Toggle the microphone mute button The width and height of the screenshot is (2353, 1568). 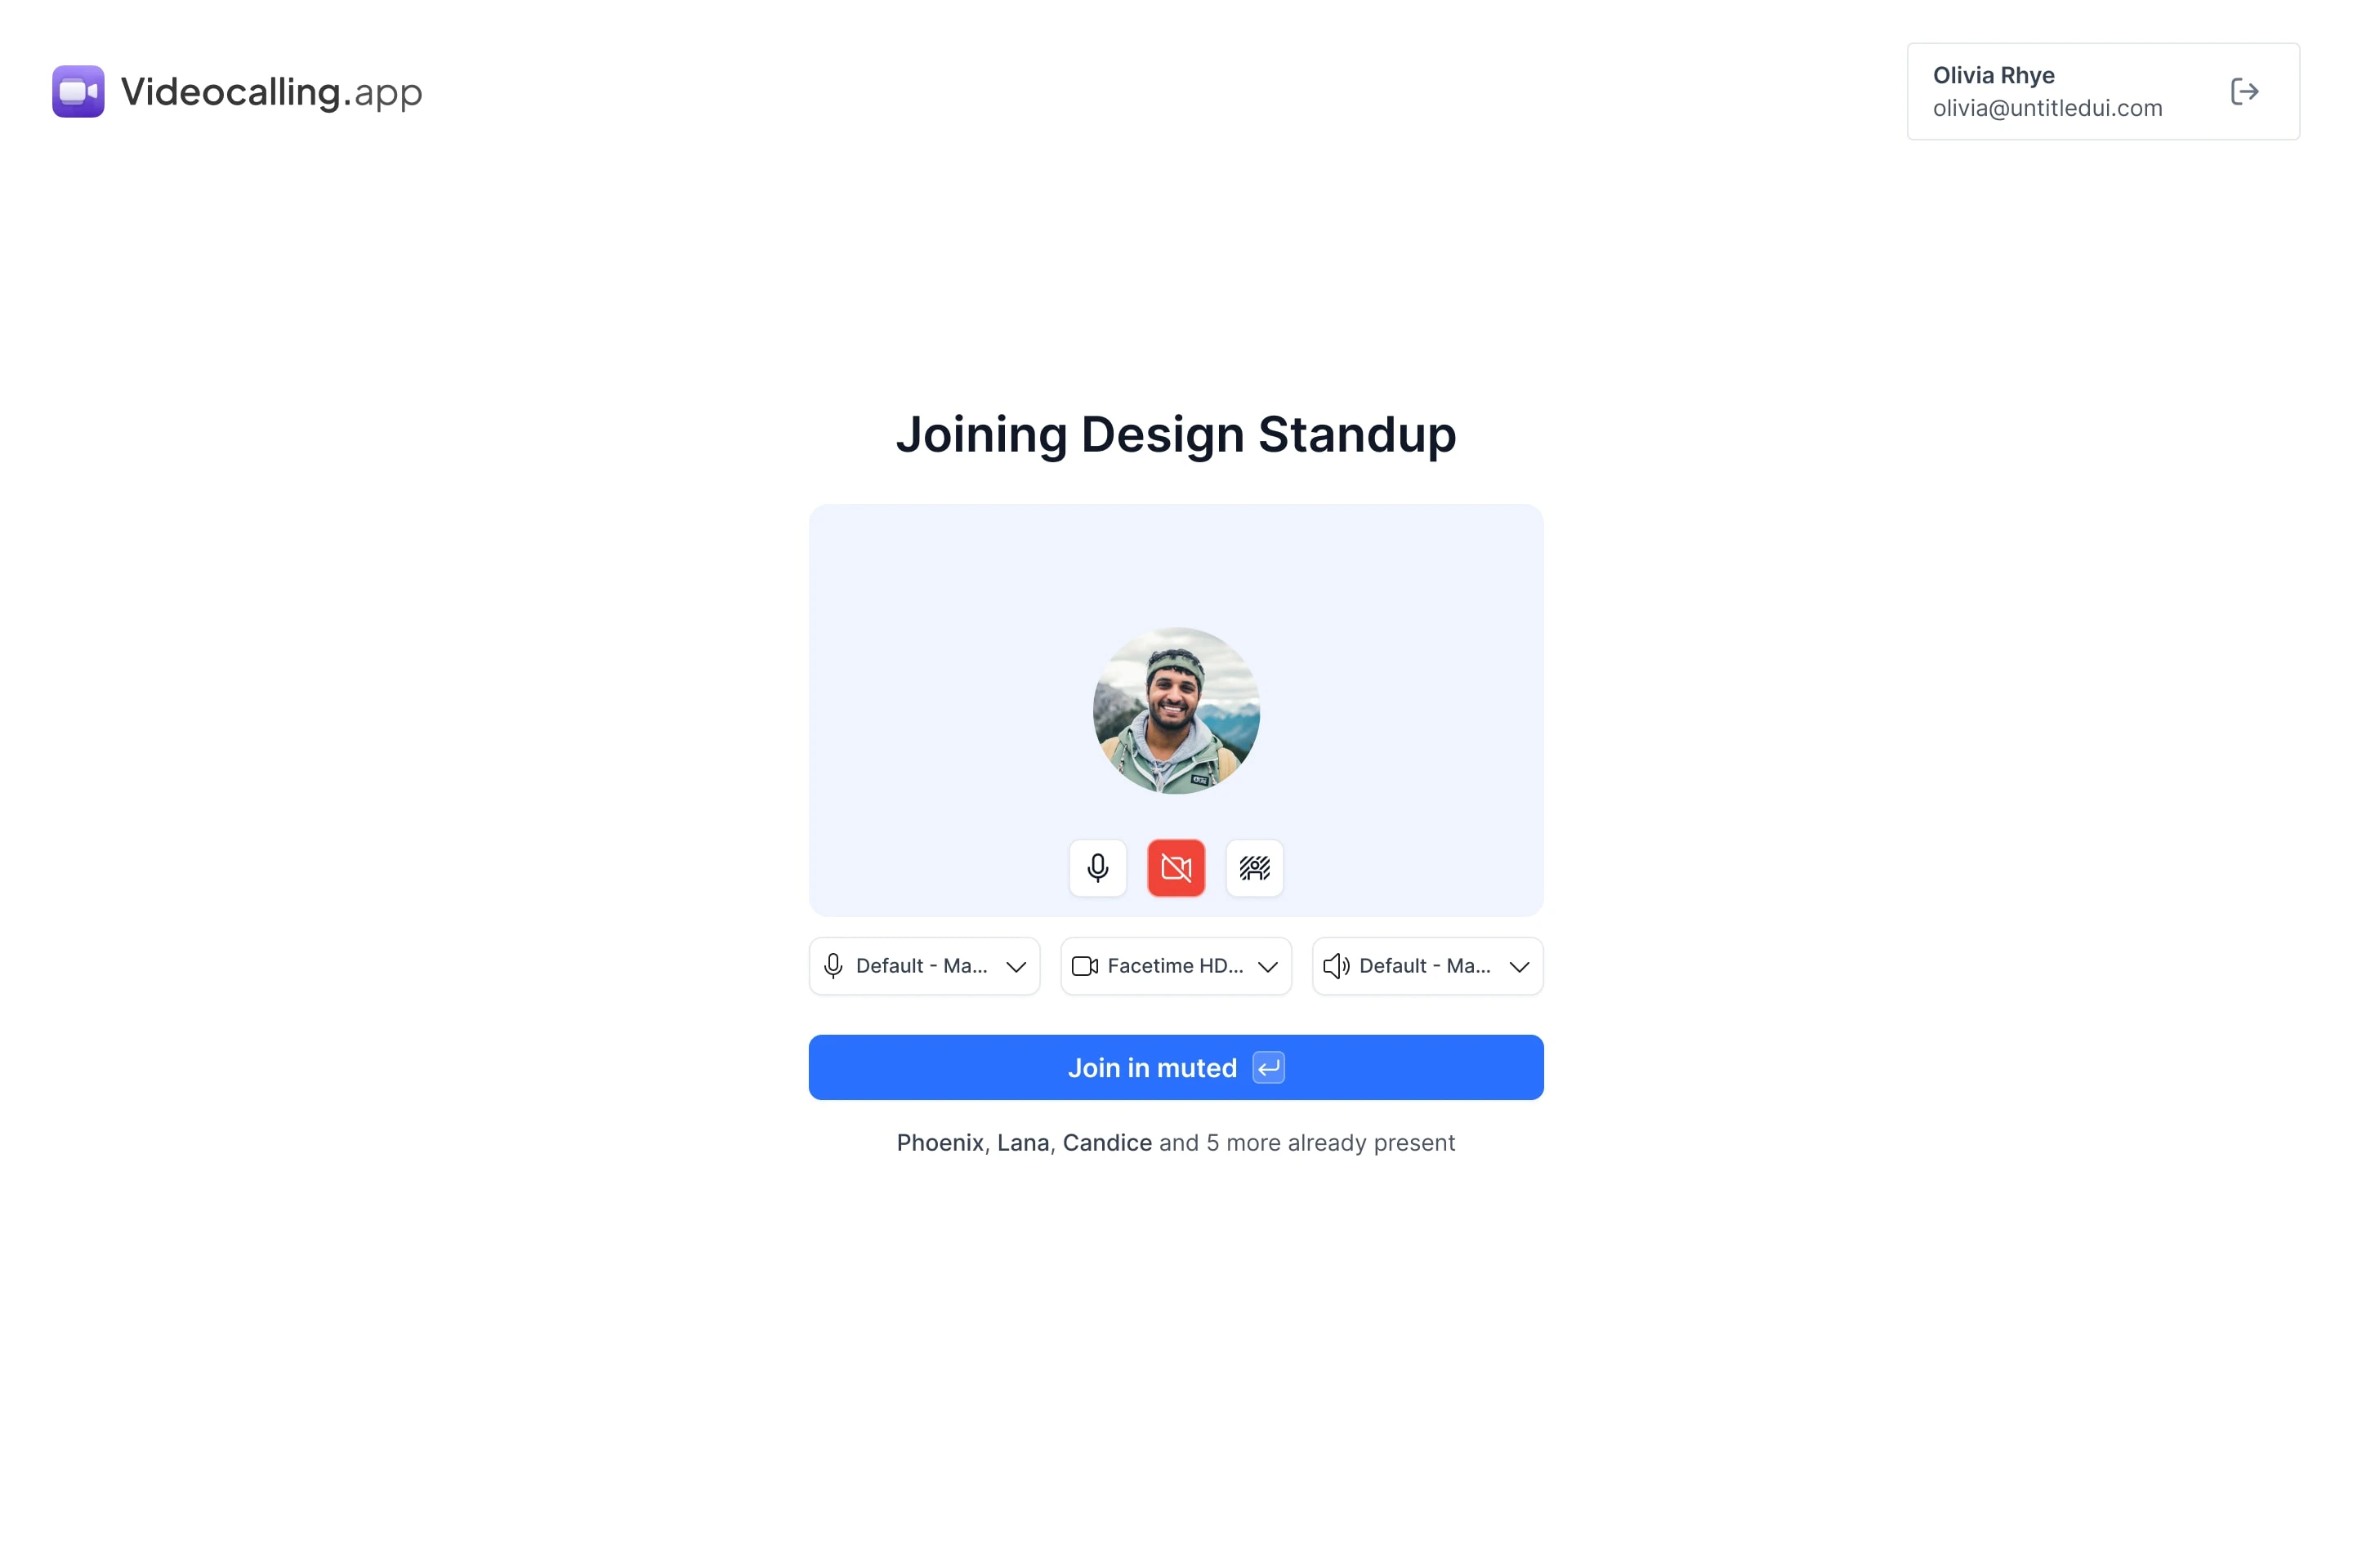pyautogui.click(x=1097, y=867)
